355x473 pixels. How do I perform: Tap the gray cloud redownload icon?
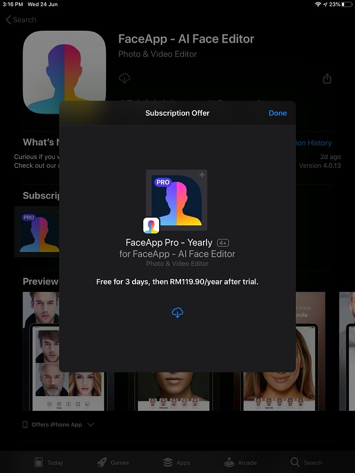(x=124, y=79)
